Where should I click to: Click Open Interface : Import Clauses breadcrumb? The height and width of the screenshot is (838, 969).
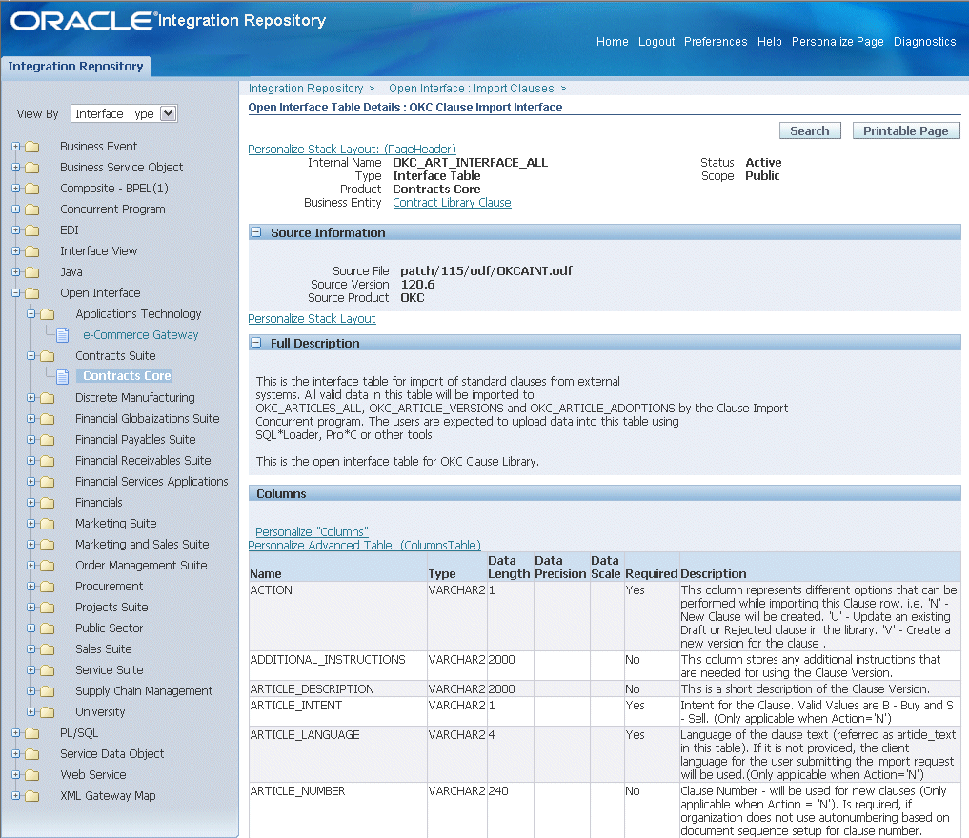pos(471,89)
